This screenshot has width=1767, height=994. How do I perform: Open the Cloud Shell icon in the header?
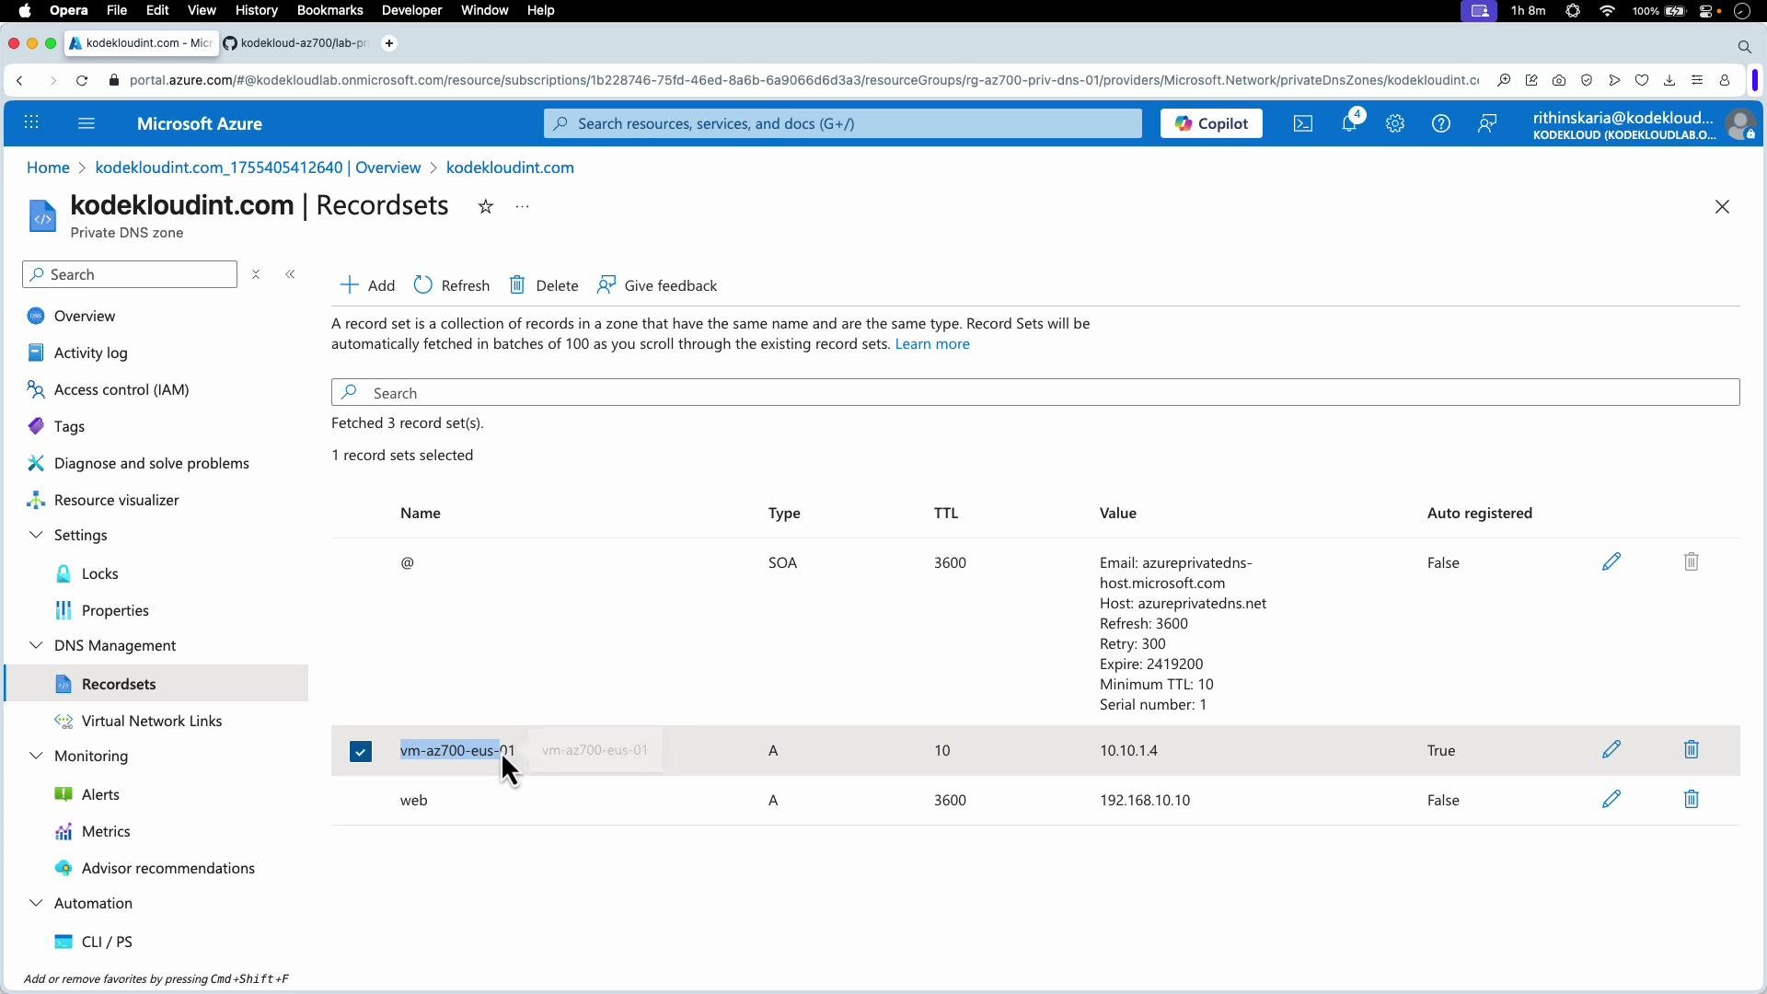(1303, 123)
